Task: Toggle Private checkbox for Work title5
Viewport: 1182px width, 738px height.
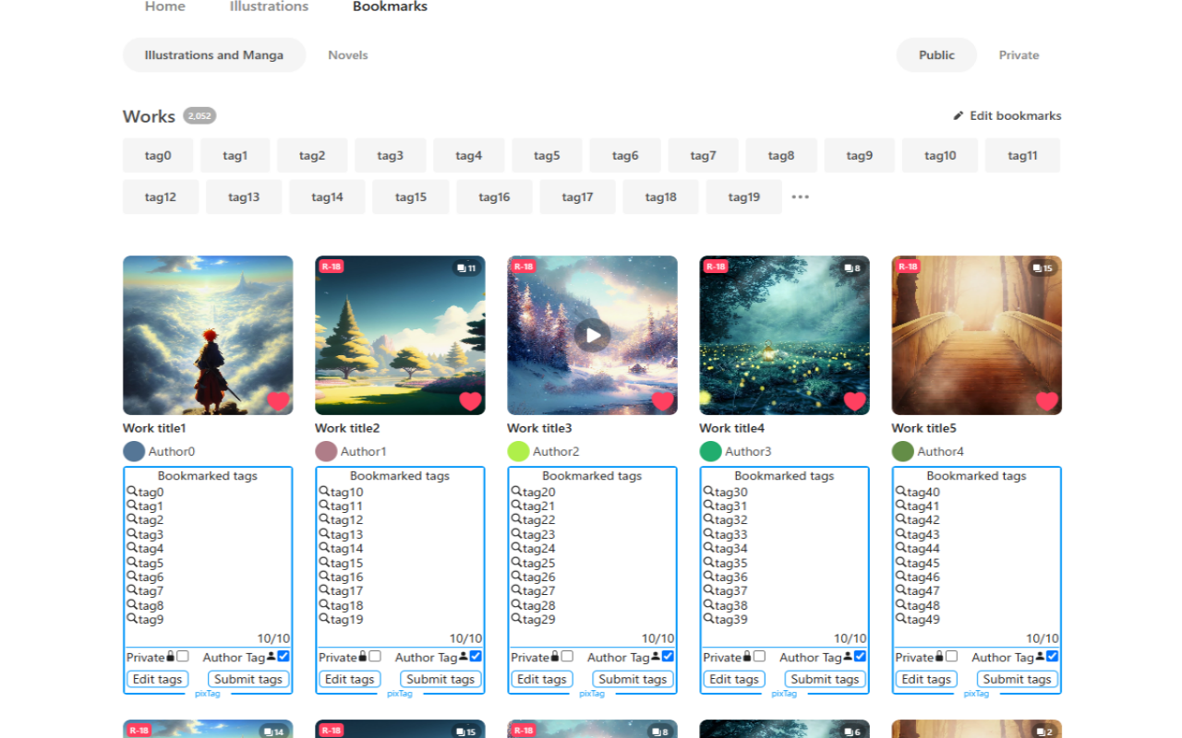Action: pyautogui.click(x=951, y=657)
